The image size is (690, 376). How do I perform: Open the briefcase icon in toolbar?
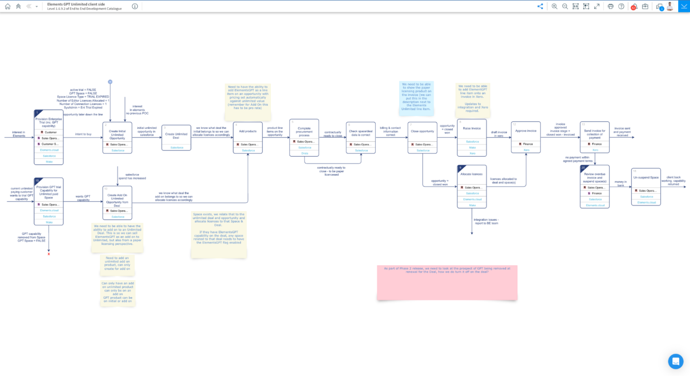(x=645, y=6)
